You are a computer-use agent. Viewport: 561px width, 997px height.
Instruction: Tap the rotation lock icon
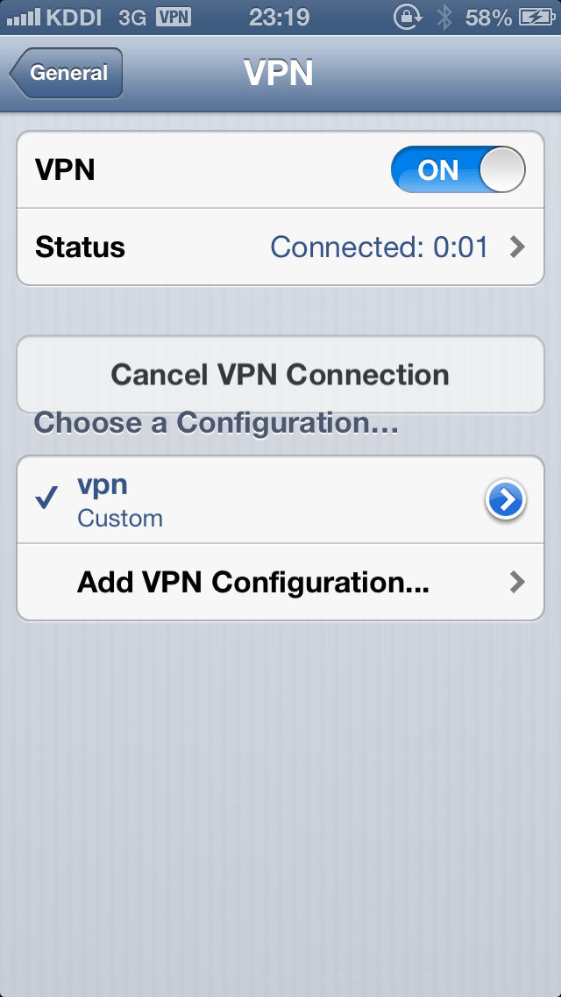pos(406,18)
